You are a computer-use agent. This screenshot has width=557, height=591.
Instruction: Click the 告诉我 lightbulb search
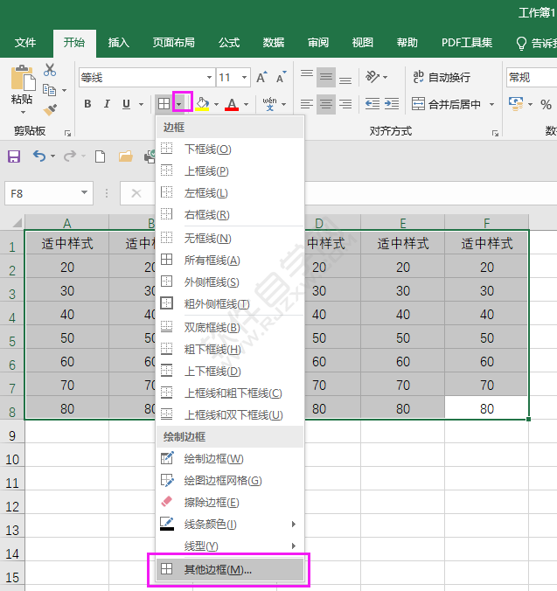coord(537,43)
